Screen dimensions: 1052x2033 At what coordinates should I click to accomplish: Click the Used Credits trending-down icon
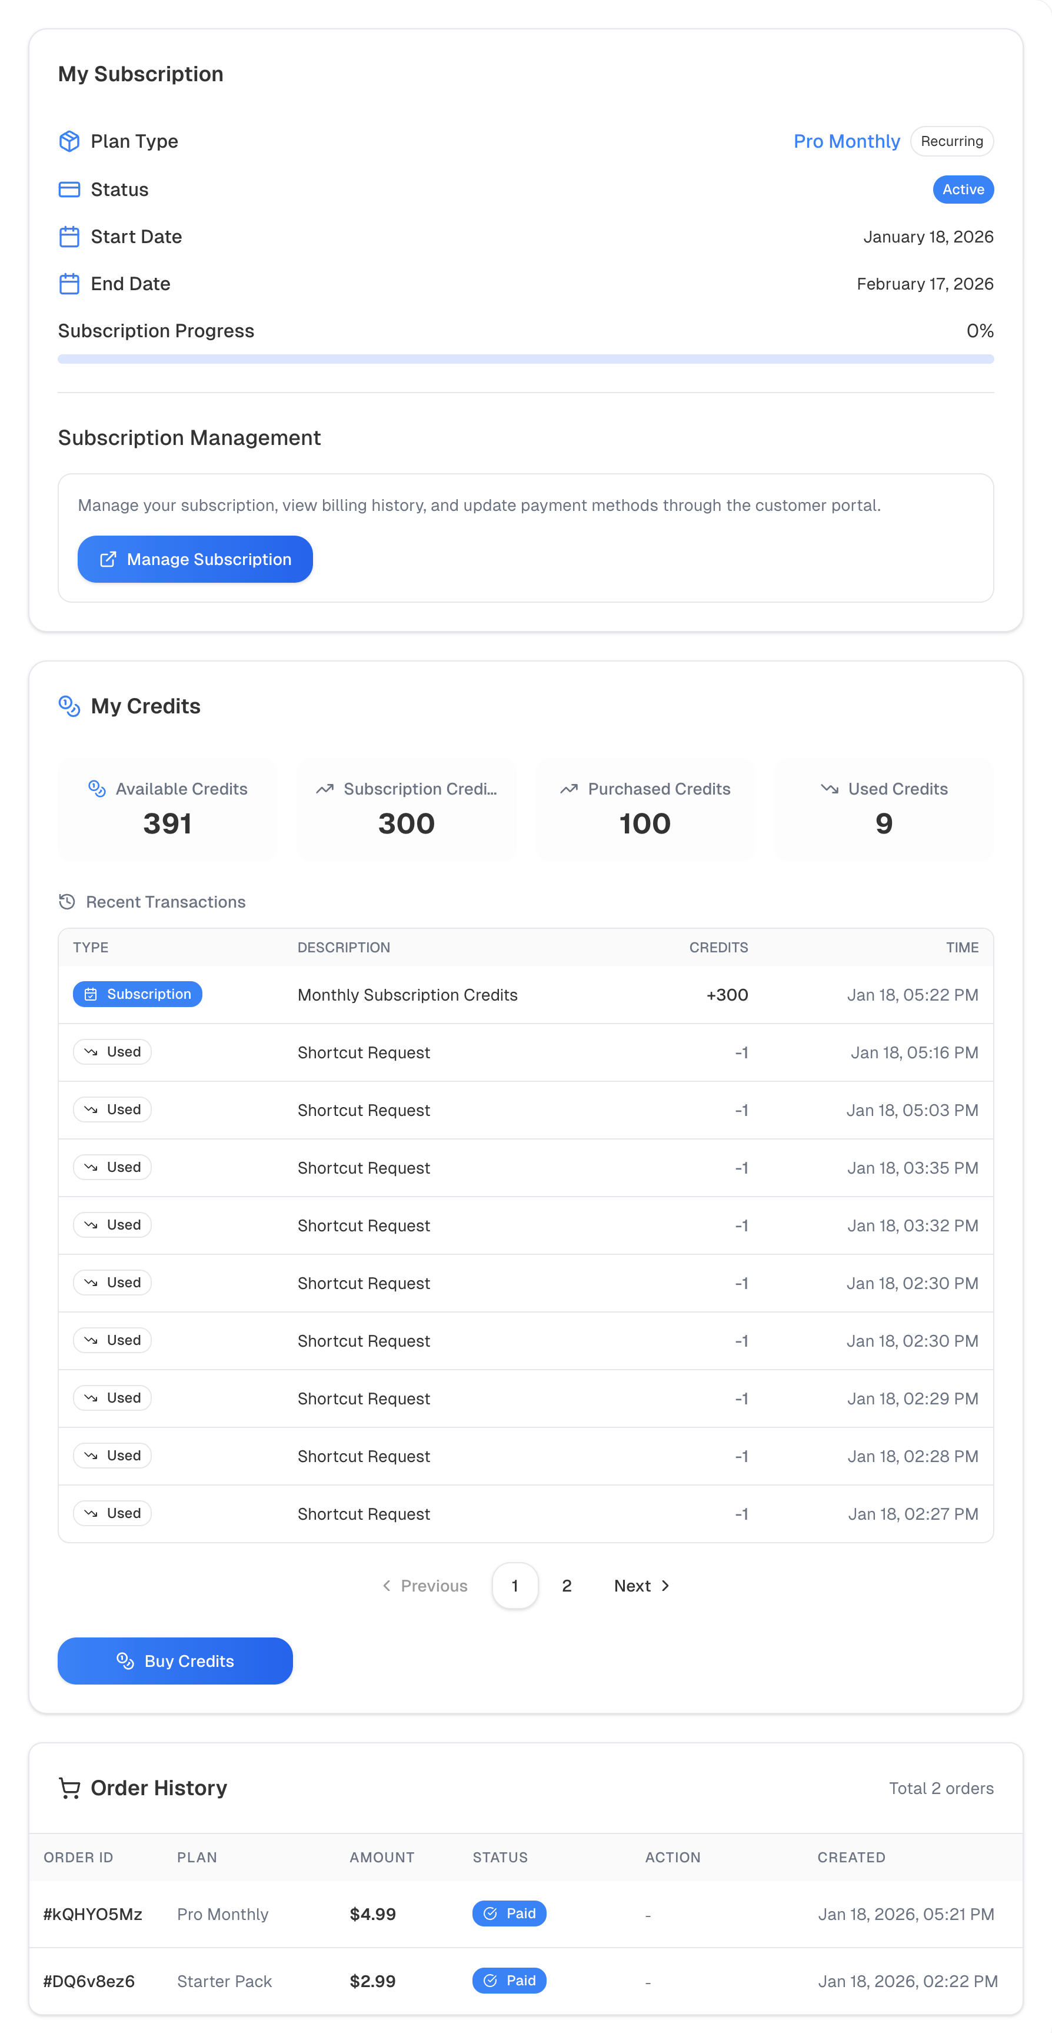click(828, 789)
